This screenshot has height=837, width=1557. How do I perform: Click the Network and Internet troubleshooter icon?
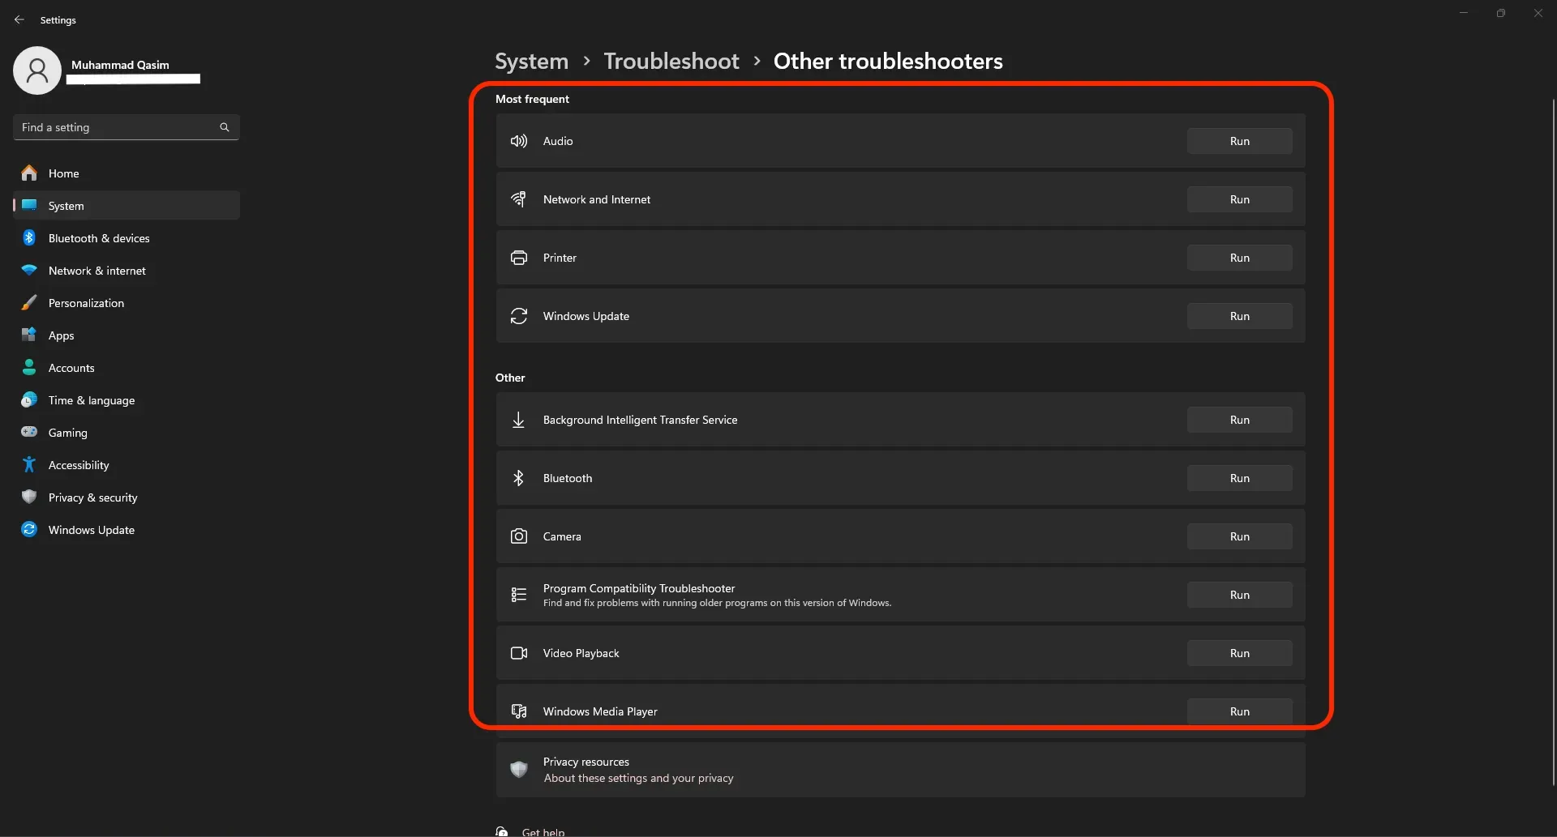(x=519, y=199)
